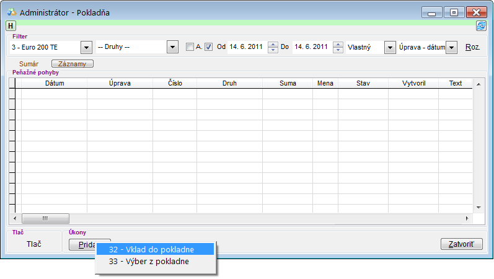Click the green H icon
This screenshot has width=494, height=279.
[11, 25]
